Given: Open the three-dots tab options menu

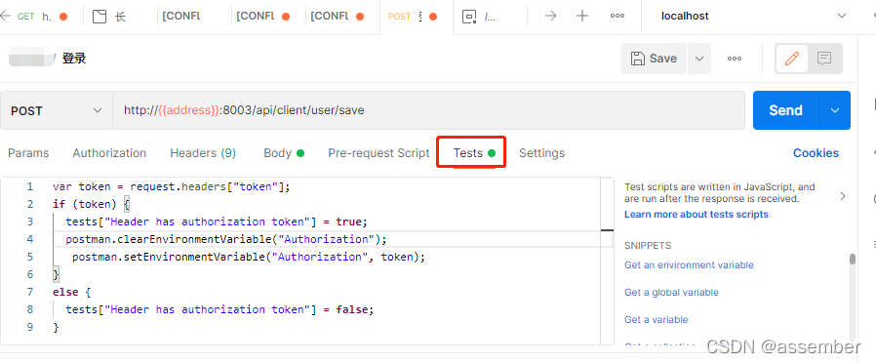Looking at the screenshot, I should (617, 16).
